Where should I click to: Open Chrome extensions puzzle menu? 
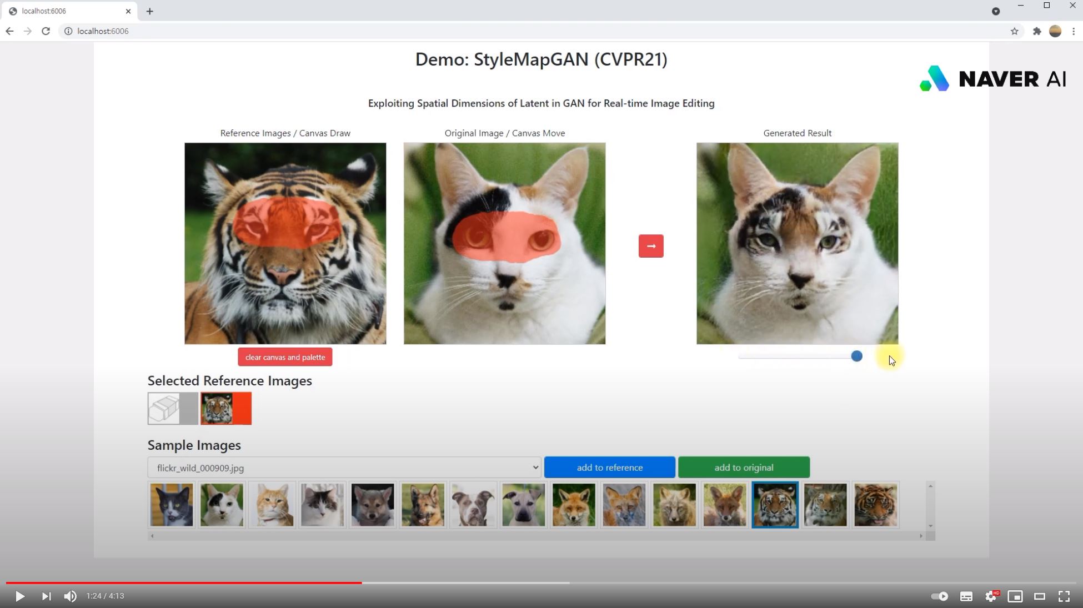coord(1036,31)
